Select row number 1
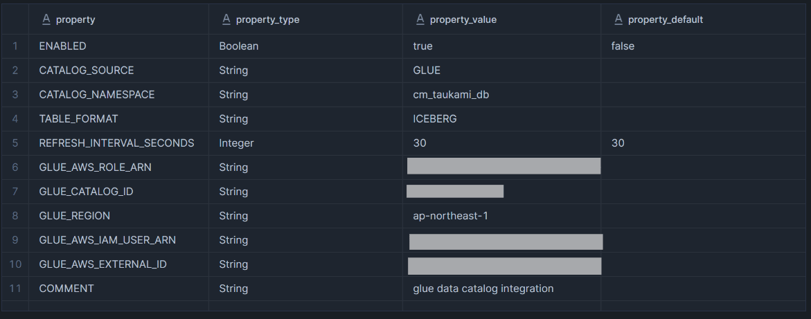Viewport: 811px width, 319px height. click(15, 46)
